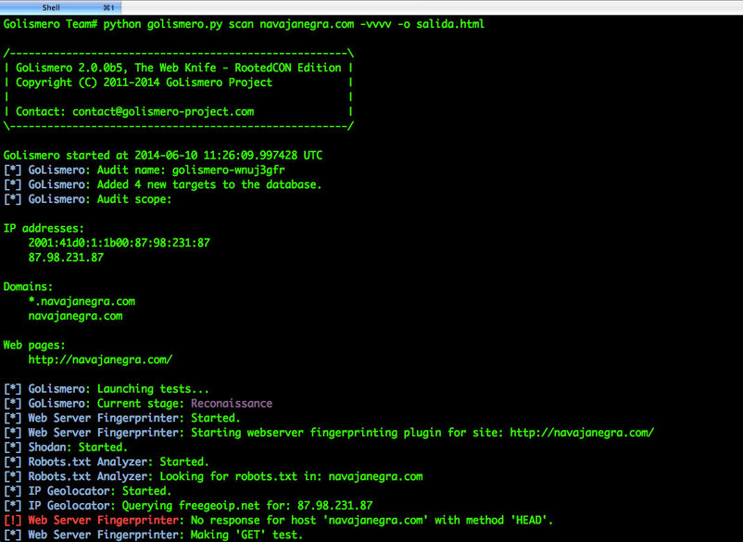Click the "Making 'GET' test." line
Screen dimensions: 743x542
[153, 536]
